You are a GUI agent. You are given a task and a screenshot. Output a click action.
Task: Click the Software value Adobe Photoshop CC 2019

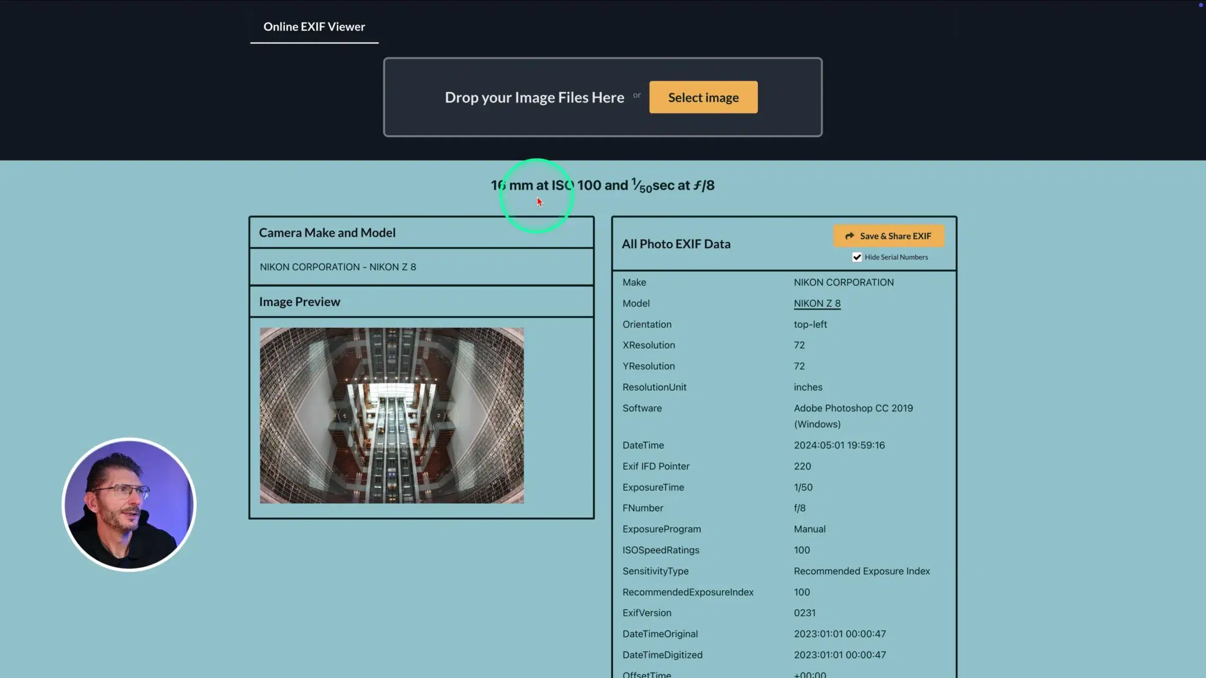click(853, 408)
